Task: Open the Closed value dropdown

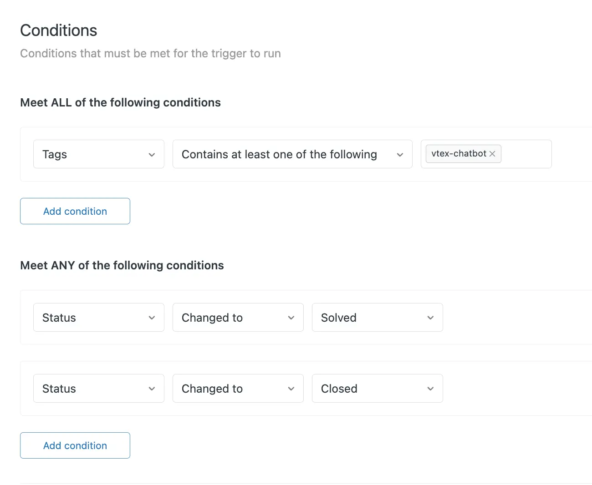Action: coord(369,389)
